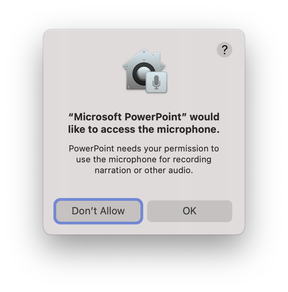Click the line "use the microphone for recording"
This screenshot has width=288, height=292.
tap(144, 160)
